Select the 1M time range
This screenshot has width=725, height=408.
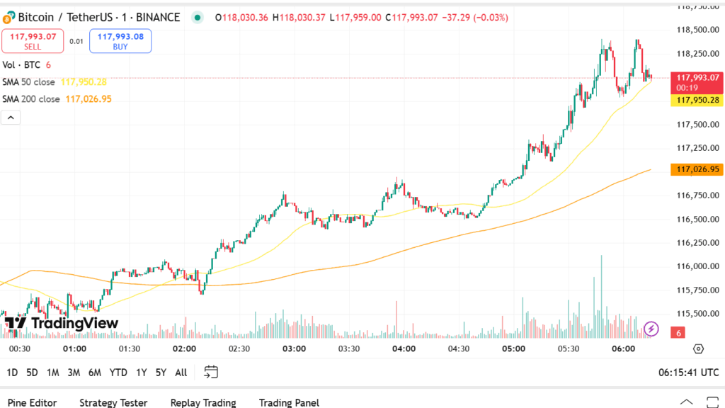52,373
